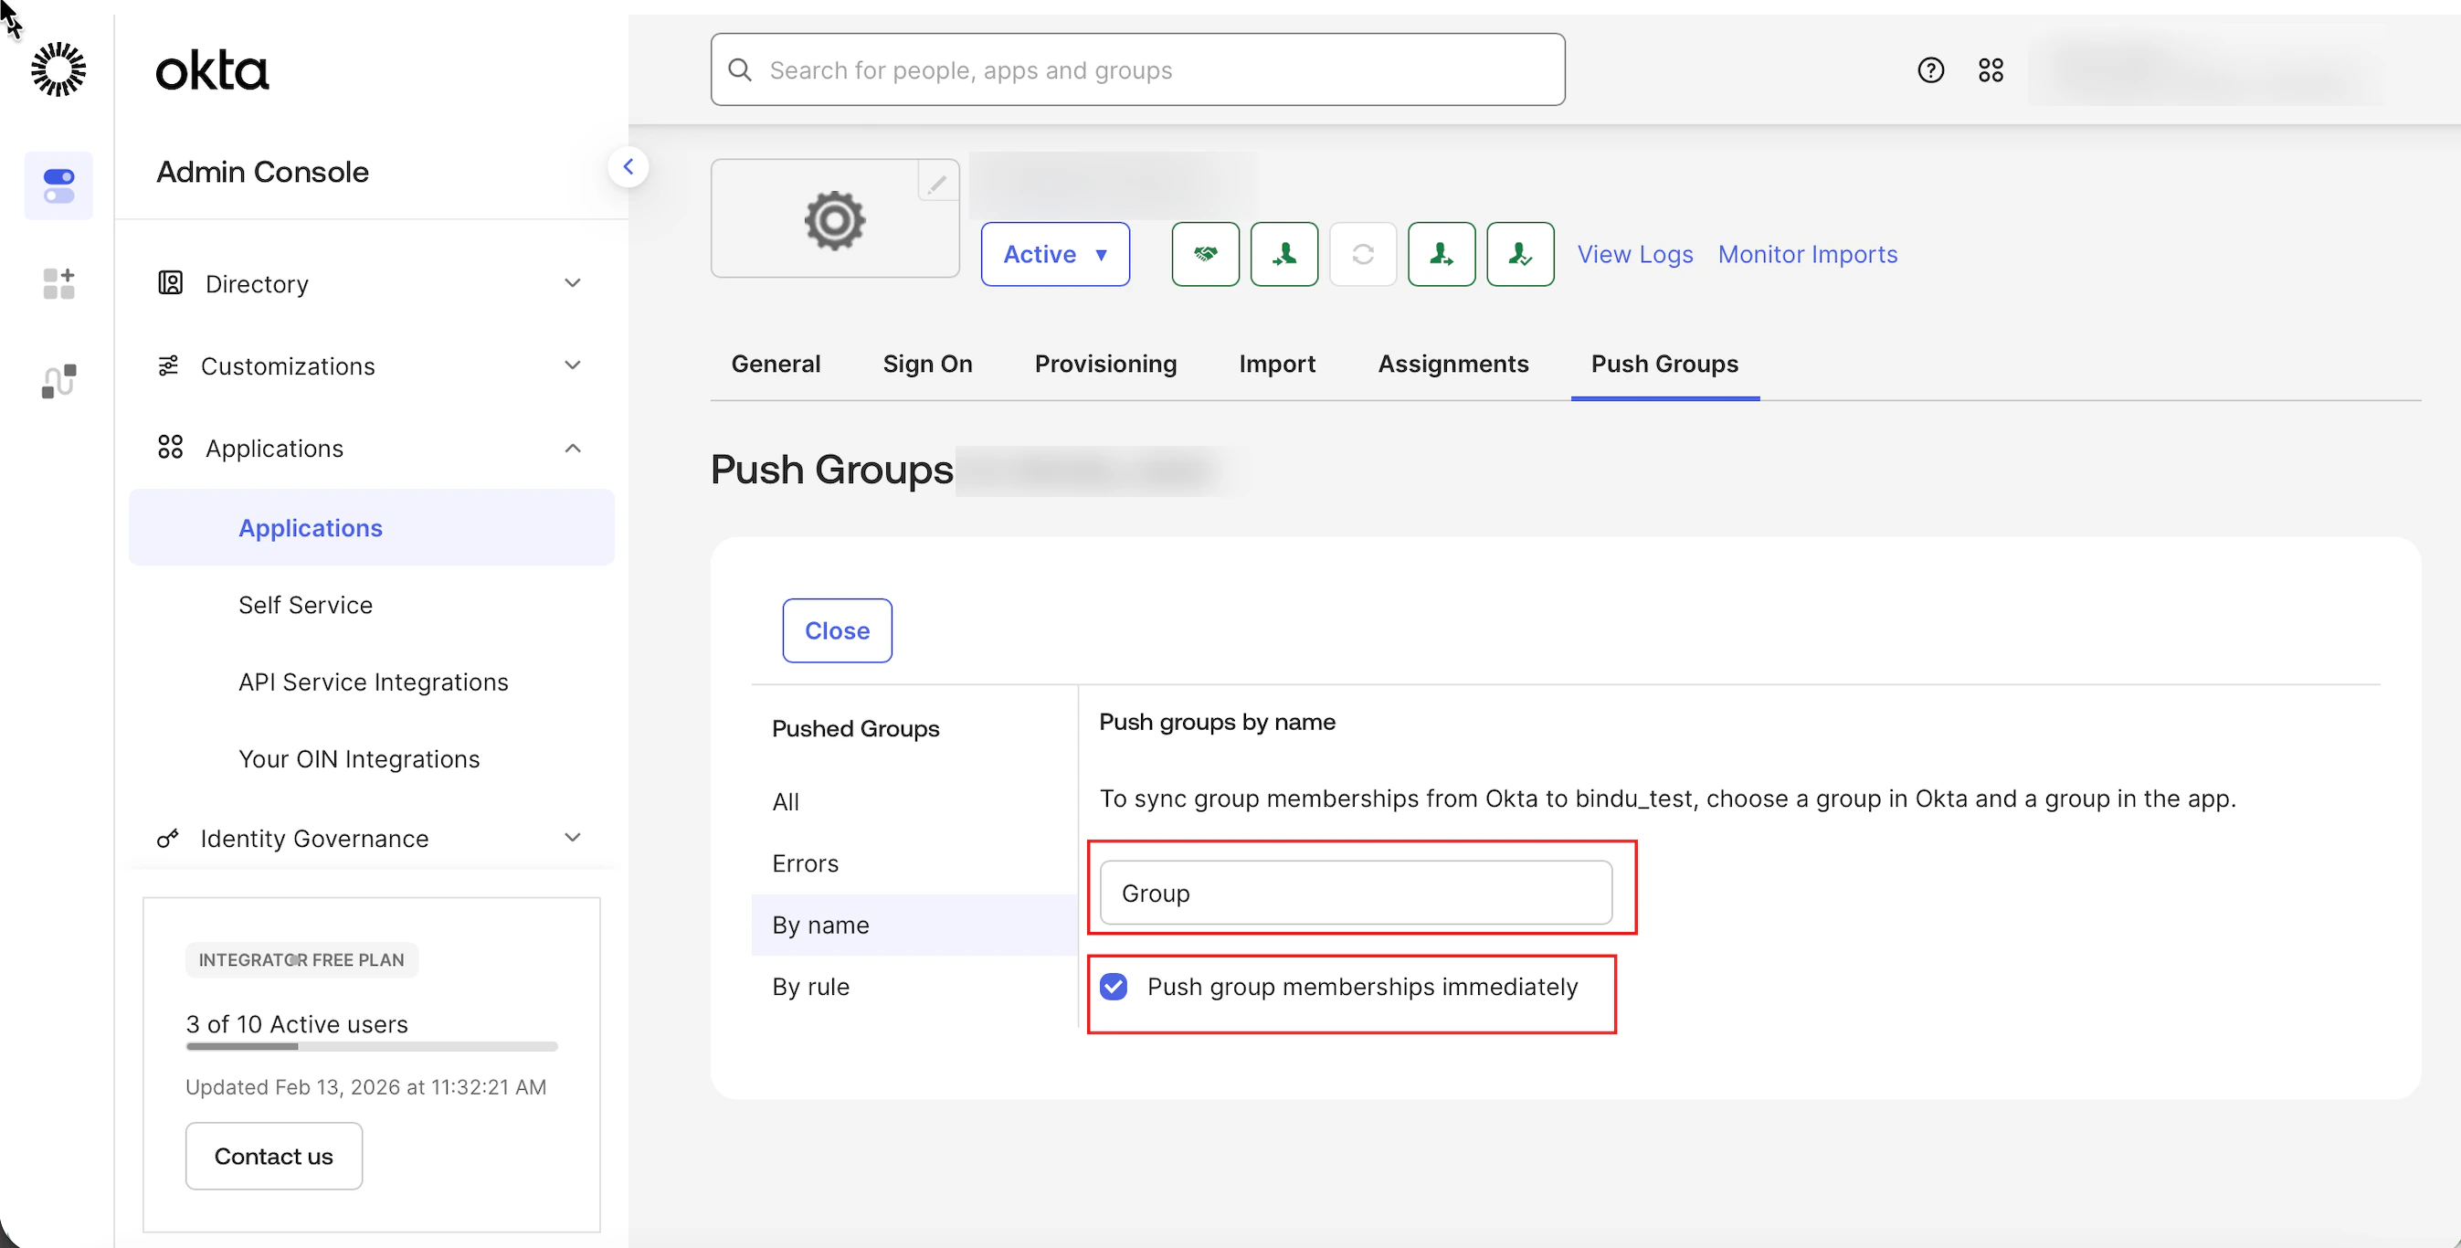Click the assign users icon button
The height and width of the screenshot is (1248, 2461).
[x=1283, y=254]
